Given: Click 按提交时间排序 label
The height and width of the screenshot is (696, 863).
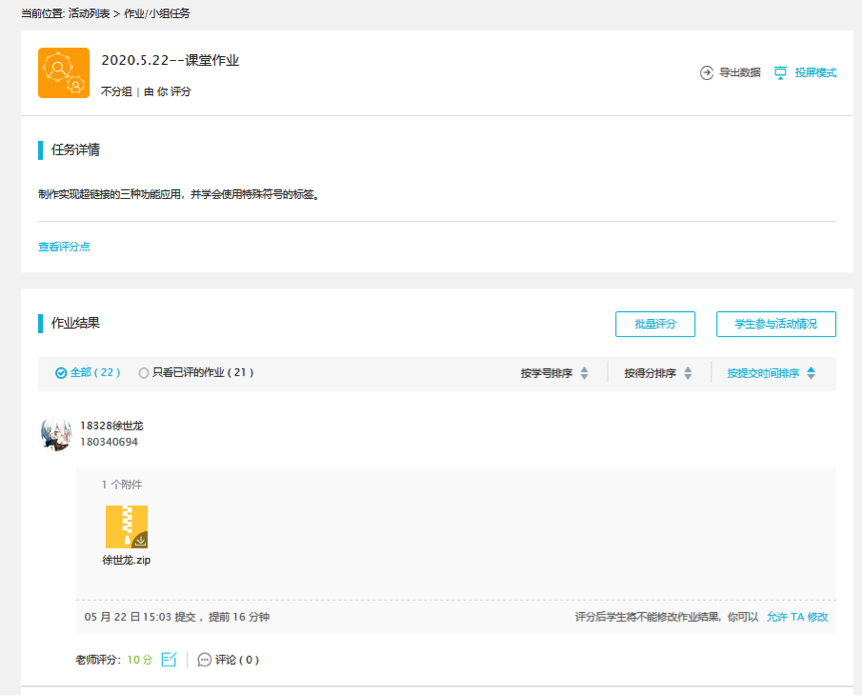Looking at the screenshot, I should click(x=763, y=373).
